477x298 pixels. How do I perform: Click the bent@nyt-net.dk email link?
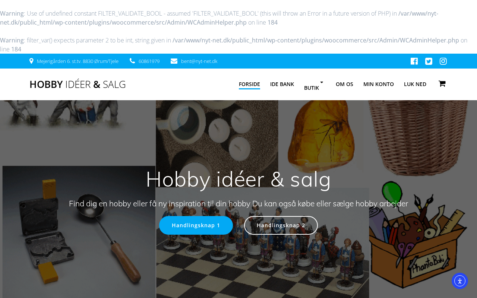pos(199,61)
